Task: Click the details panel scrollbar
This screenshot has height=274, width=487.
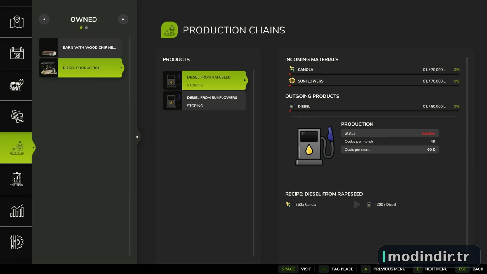Action: click(467, 152)
